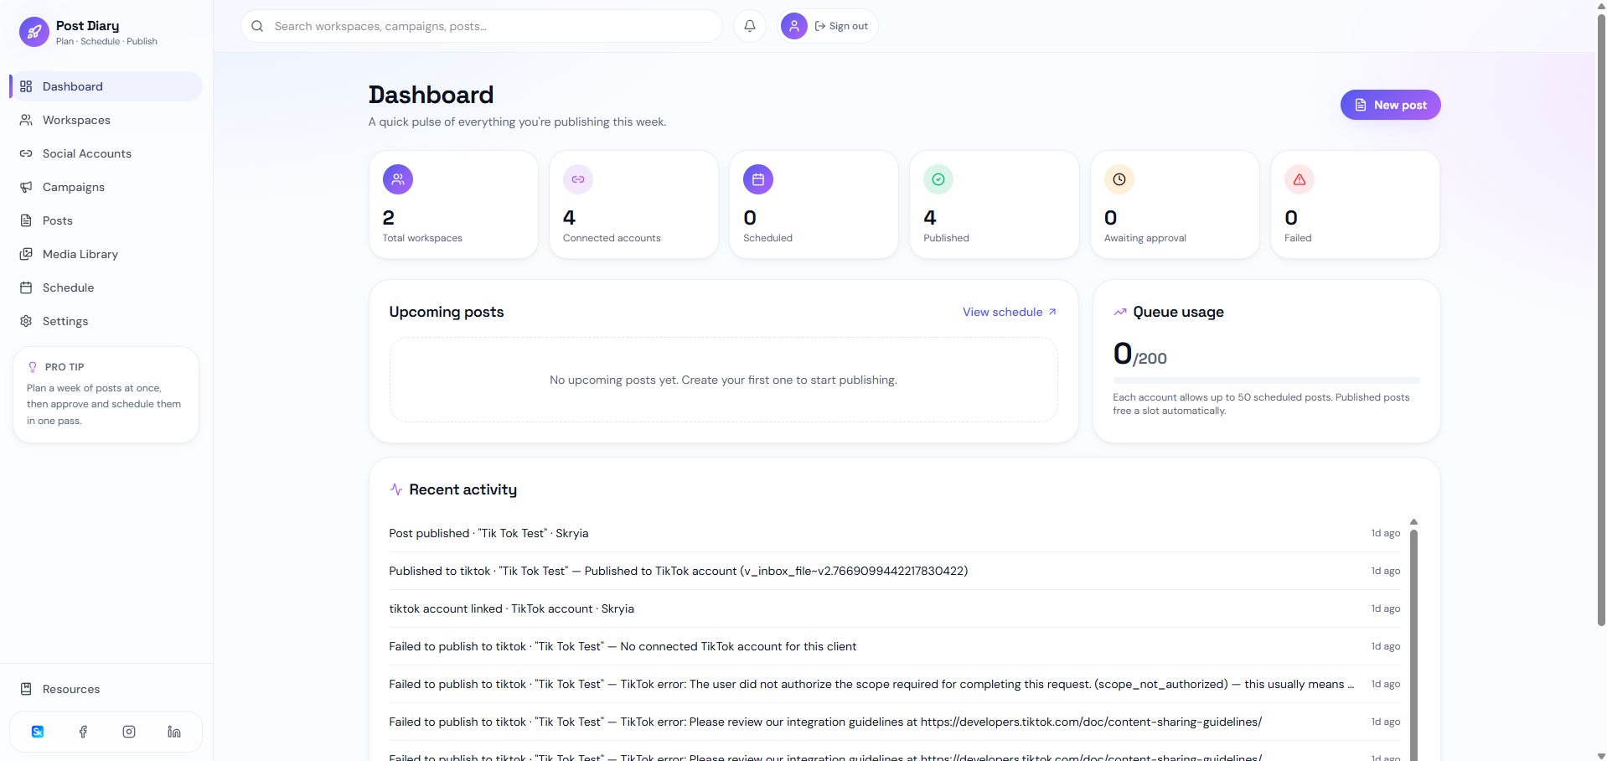Image resolution: width=1607 pixels, height=761 pixels.
Task: Open Settings from the sidebar
Action: 106,321
